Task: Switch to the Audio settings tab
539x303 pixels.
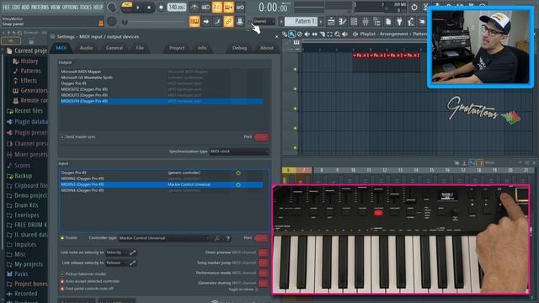Action: (x=86, y=48)
